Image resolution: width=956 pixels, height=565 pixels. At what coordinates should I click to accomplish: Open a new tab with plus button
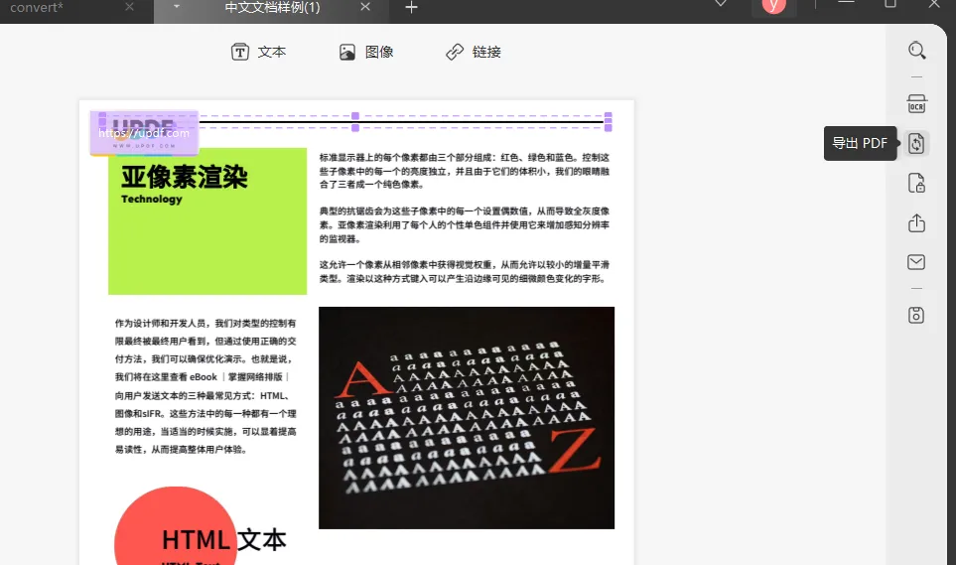tap(412, 7)
